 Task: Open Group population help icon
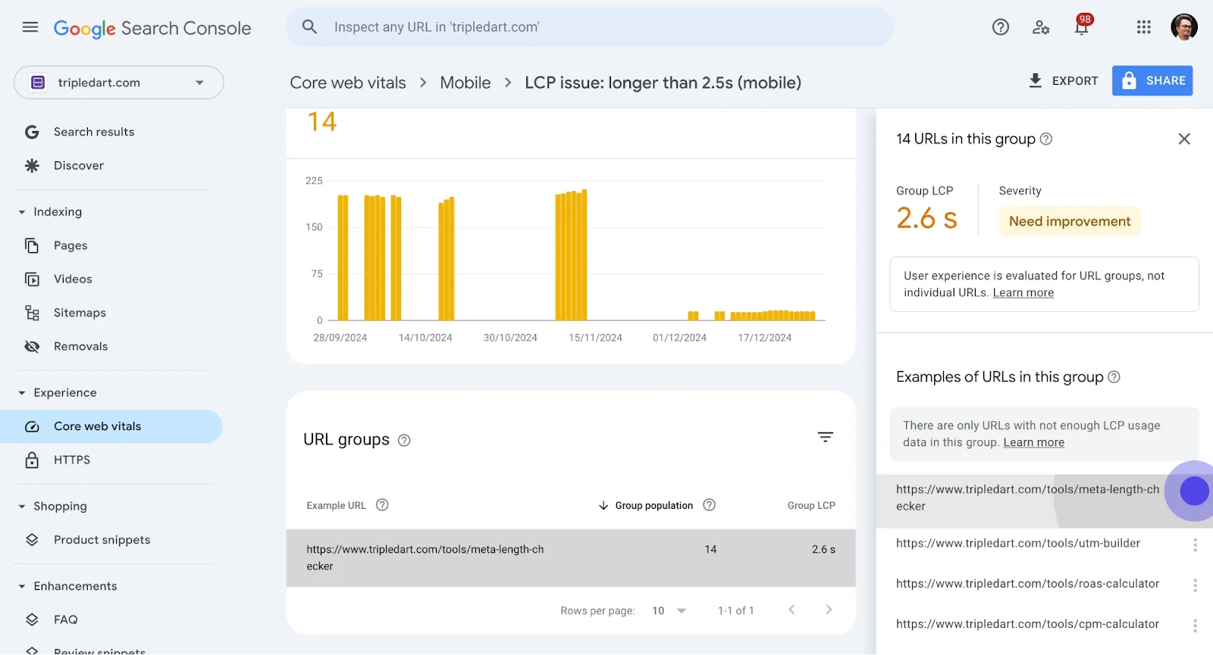[709, 505]
